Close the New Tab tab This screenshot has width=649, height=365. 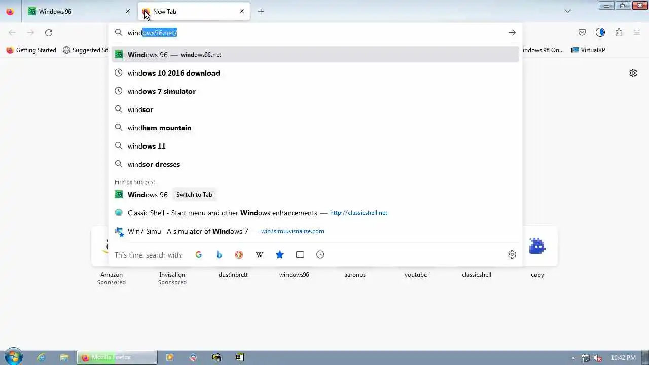[242, 11]
